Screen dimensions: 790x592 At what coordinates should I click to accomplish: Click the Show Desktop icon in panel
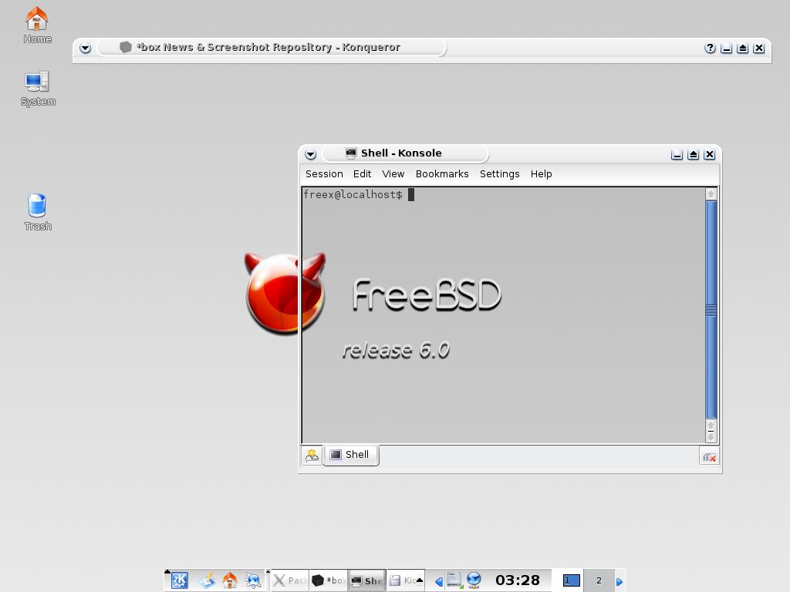tap(207, 580)
